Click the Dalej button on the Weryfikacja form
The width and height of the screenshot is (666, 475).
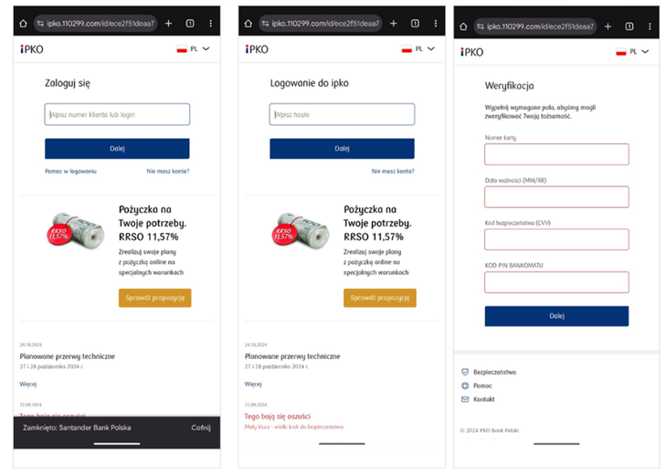556,316
